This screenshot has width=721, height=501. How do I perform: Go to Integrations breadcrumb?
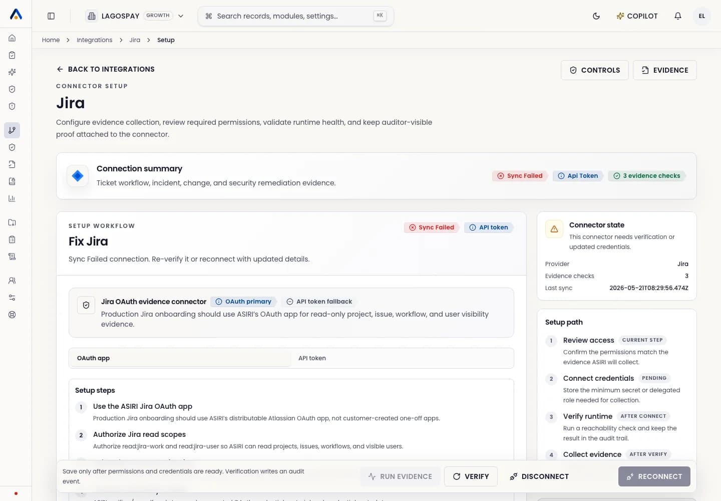[95, 40]
